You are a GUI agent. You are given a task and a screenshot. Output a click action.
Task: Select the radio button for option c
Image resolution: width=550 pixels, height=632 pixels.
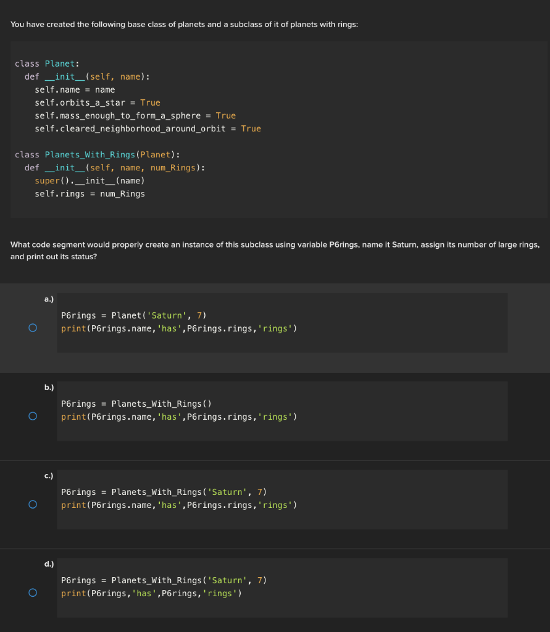pyautogui.click(x=32, y=505)
